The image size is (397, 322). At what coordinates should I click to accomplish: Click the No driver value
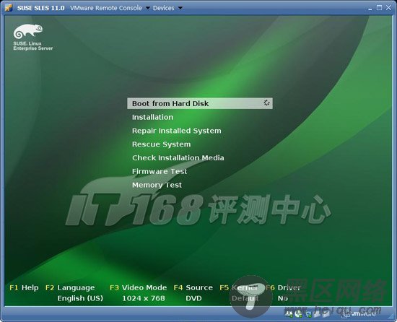point(283,298)
